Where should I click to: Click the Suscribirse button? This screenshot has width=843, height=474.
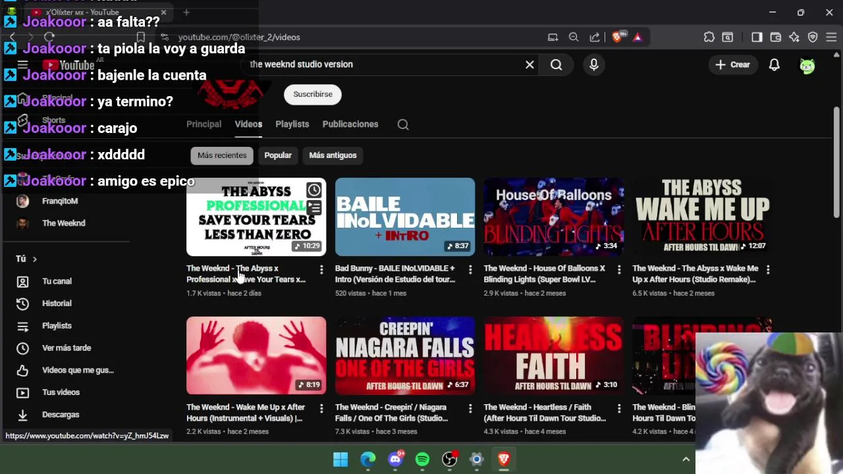point(313,94)
